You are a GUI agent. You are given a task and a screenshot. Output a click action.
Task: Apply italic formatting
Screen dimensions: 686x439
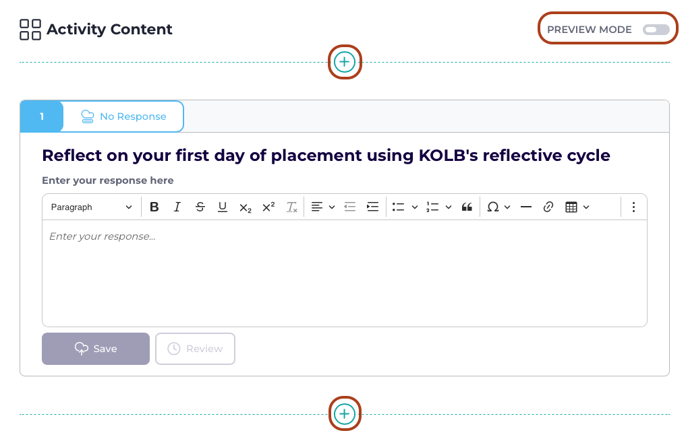(177, 207)
